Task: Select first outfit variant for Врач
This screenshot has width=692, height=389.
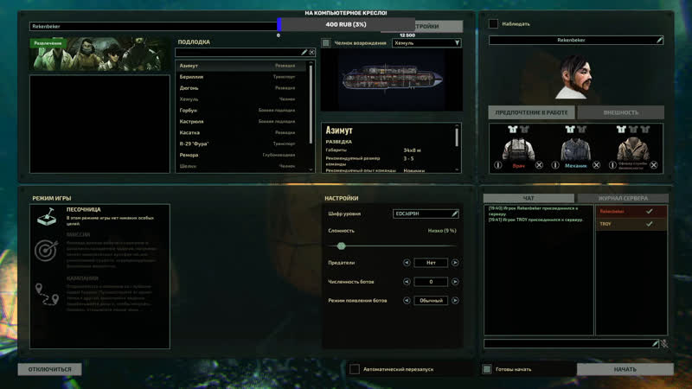Action: point(512,129)
